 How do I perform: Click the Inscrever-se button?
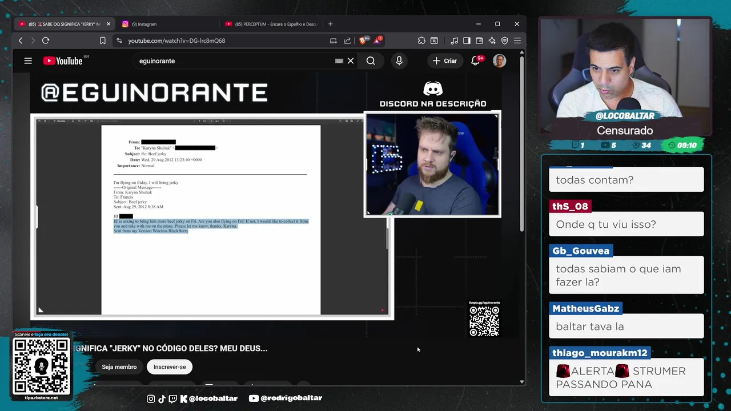tap(170, 366)
